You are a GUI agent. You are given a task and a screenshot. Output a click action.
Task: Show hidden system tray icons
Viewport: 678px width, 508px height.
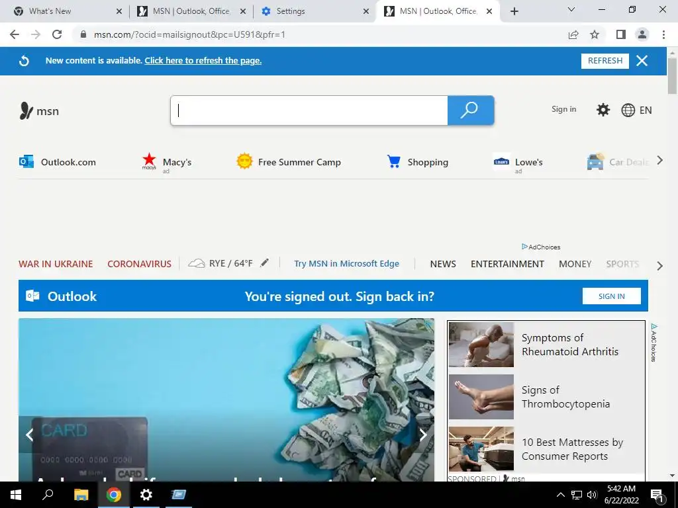(x=560, y=495)
